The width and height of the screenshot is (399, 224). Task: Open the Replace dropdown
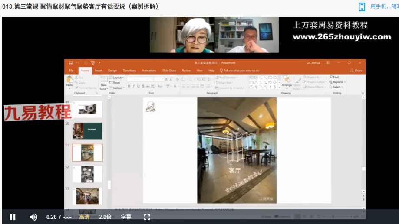click(x=337, y=82)
